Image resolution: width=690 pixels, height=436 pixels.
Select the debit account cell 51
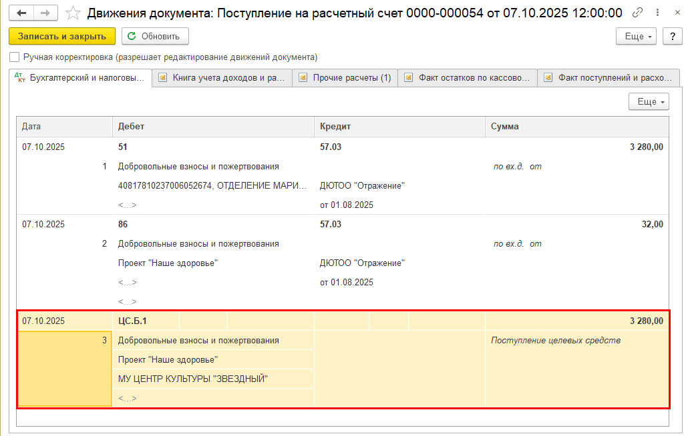click(123, 147)
